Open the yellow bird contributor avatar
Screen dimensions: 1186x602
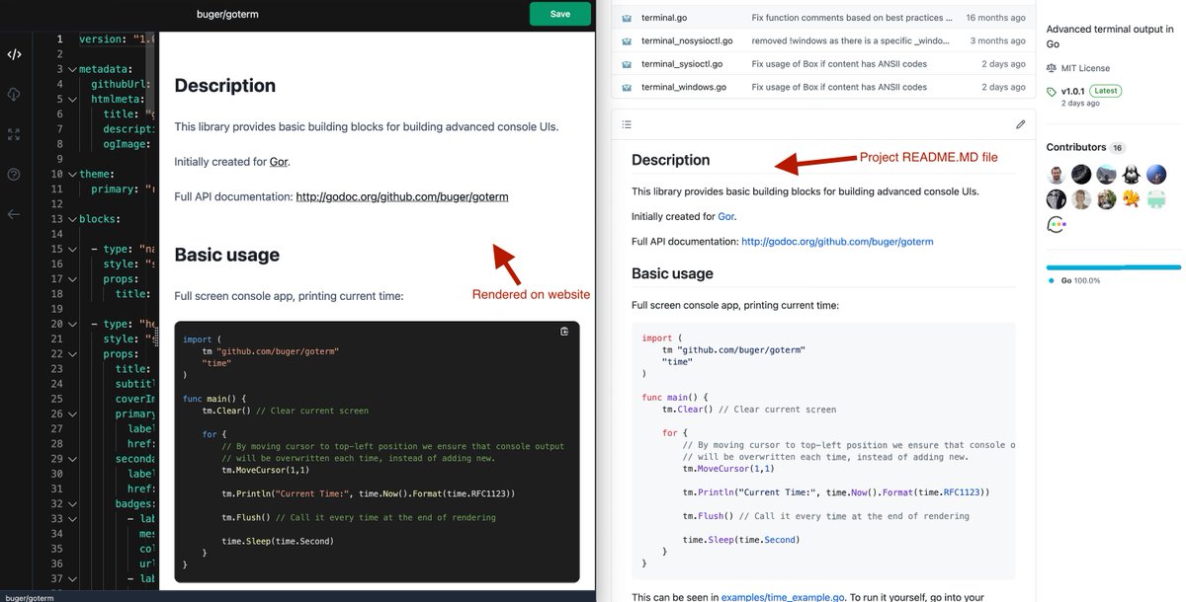tap(1132, 199)
